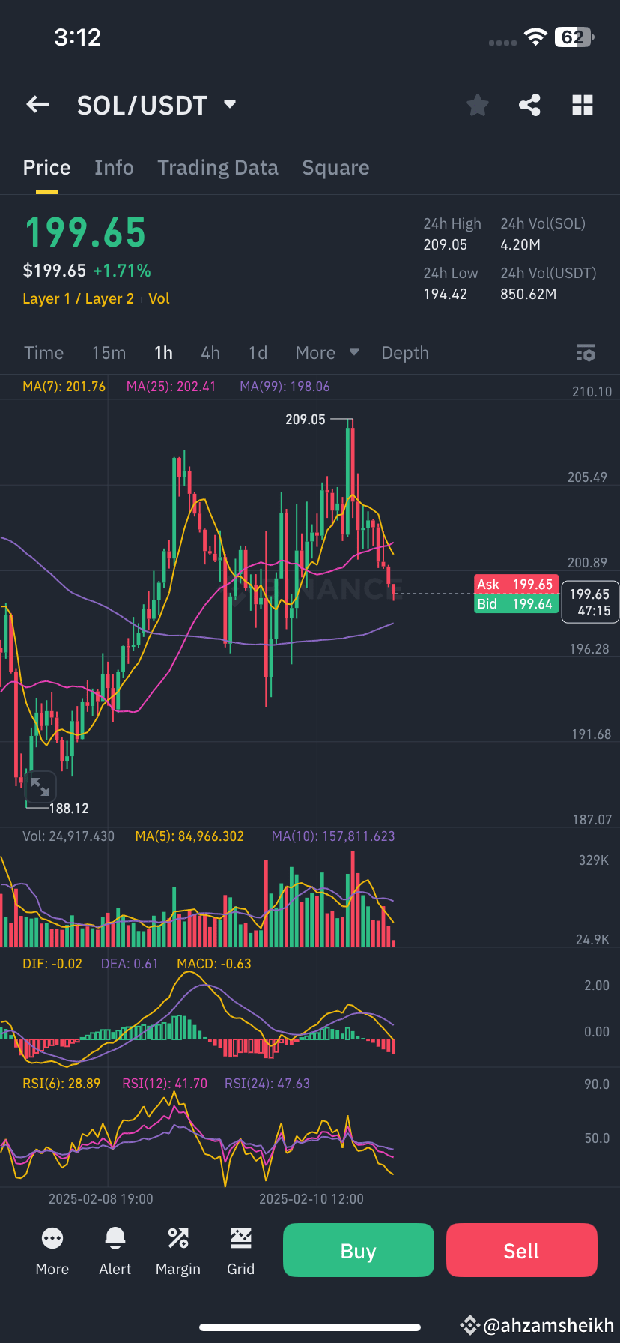This screenshot has width=620, height=1343.
Task: Favorite SOL/USDT using the star icon
Action: coord(477,105)
